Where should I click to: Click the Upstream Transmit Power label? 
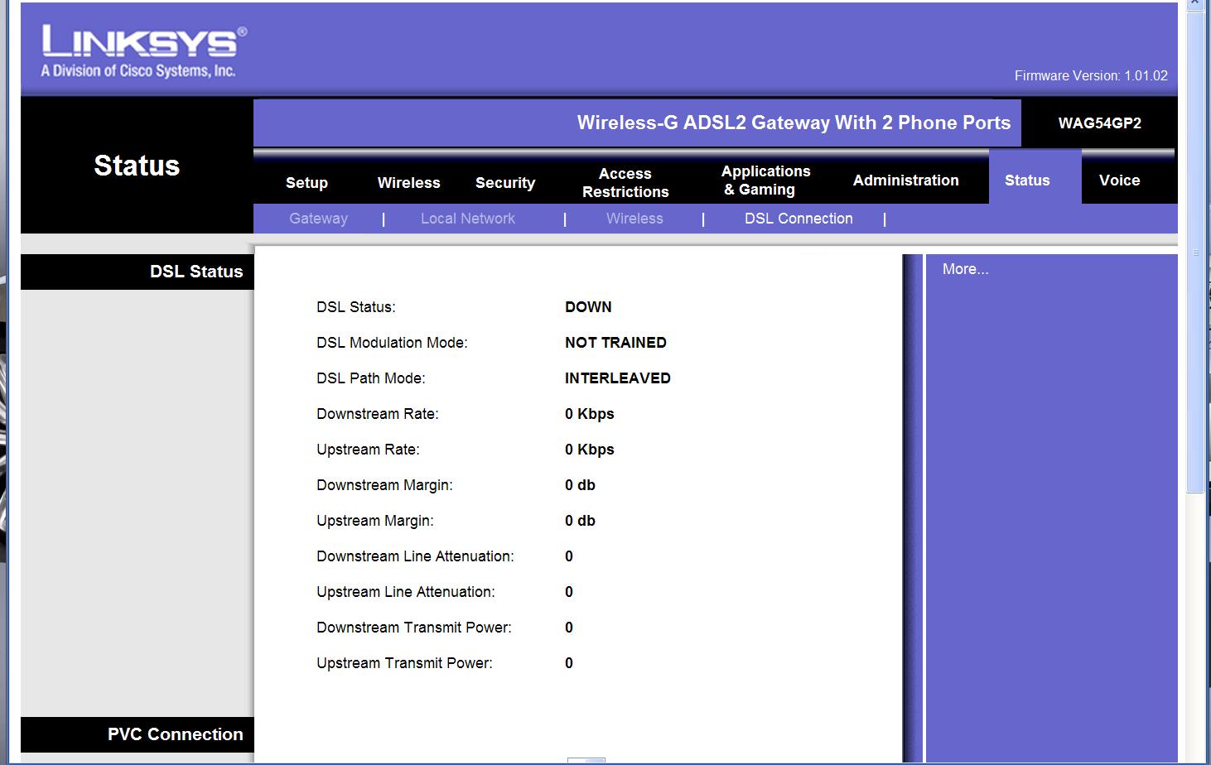[404, 663]
